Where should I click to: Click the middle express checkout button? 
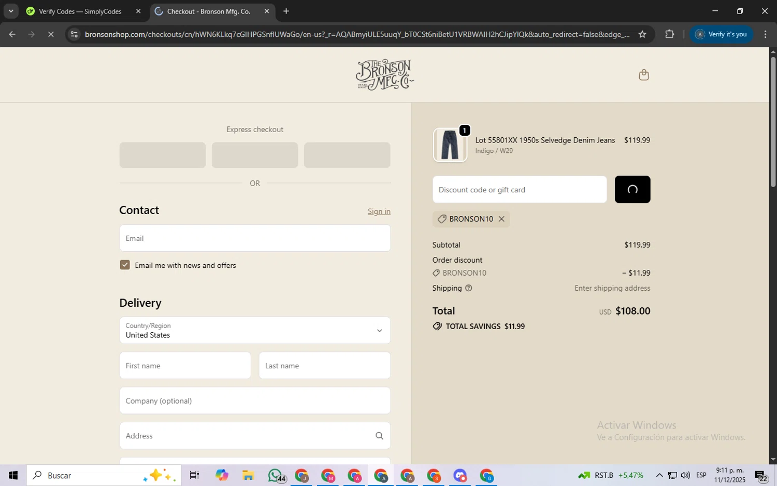click(255, 155)
